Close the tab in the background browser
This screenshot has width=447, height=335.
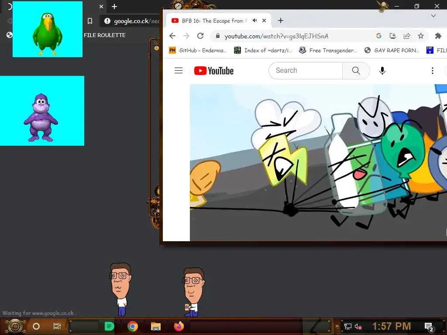click(101, 7)
